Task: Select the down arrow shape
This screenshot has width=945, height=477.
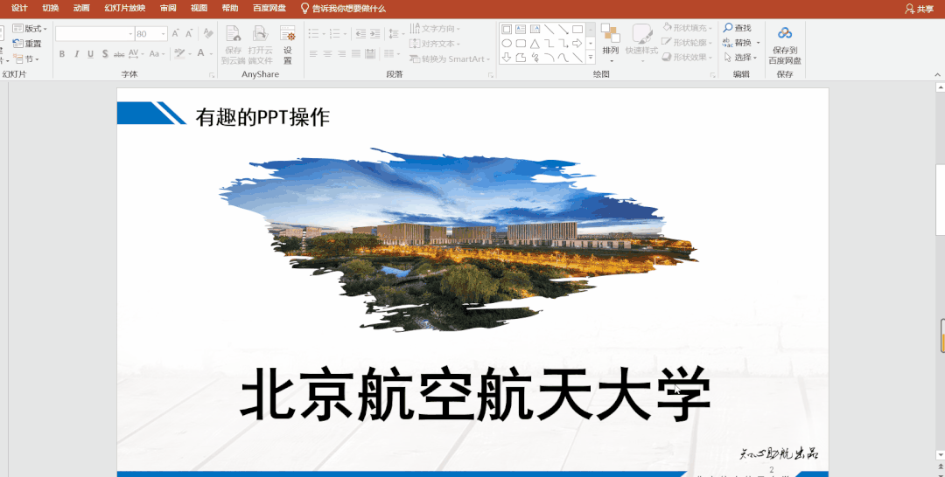Action: (x=507, y=58)
